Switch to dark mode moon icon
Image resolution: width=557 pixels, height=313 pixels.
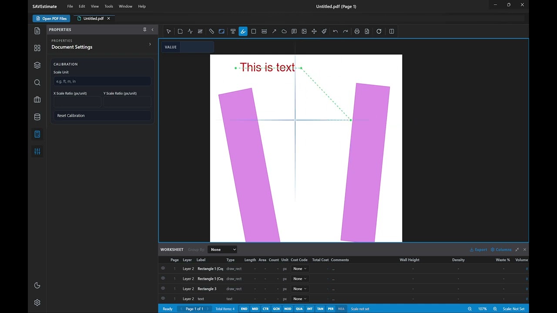tap(37, 285)
